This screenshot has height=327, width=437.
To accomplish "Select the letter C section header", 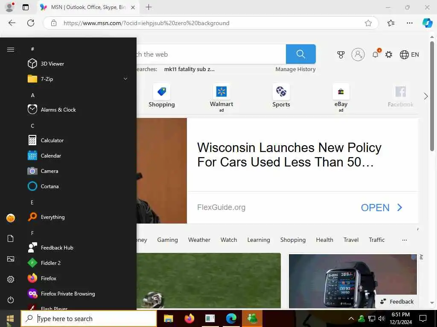I will (32, 126).
